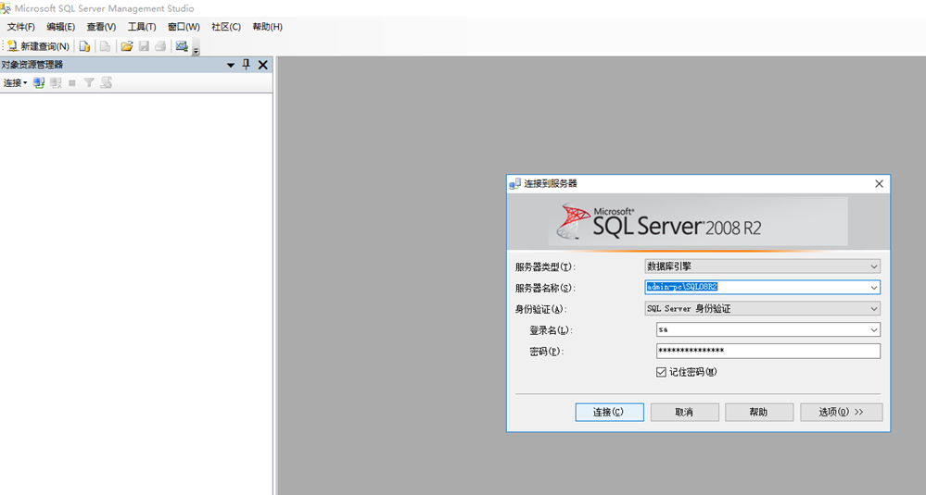Open the 文件(F) menu
This screenshot has width=926, height=495.
tap(21, 27)
